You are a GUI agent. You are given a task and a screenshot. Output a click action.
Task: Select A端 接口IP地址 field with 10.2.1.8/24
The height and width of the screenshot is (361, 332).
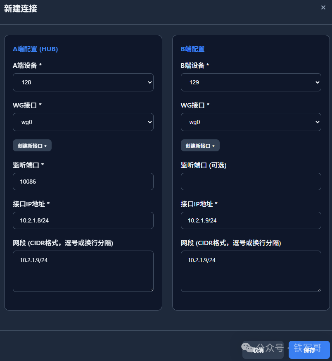click(x=83, y=220)
